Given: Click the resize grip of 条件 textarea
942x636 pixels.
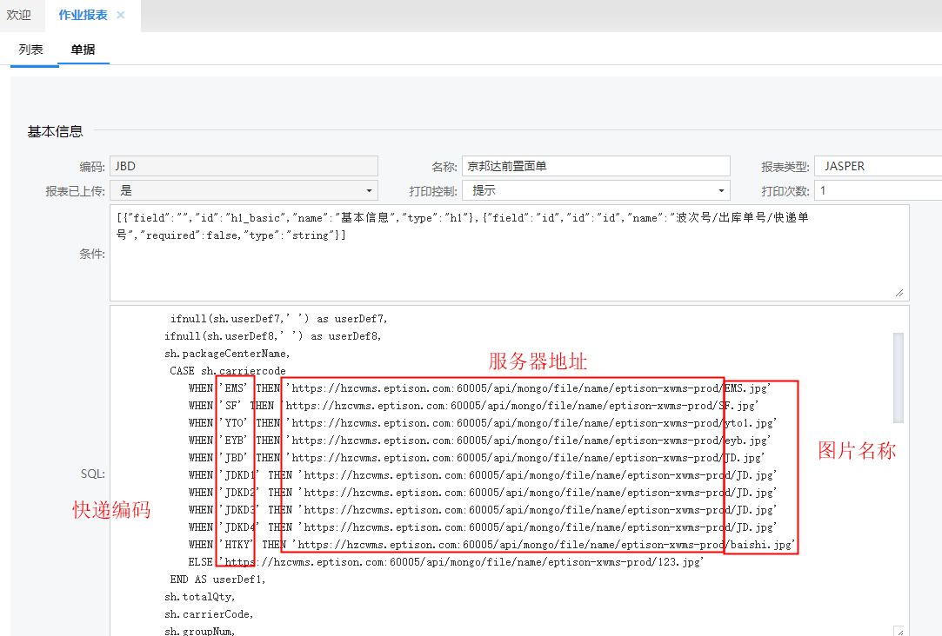Looking at the screenshot, I should pos(899,294).
